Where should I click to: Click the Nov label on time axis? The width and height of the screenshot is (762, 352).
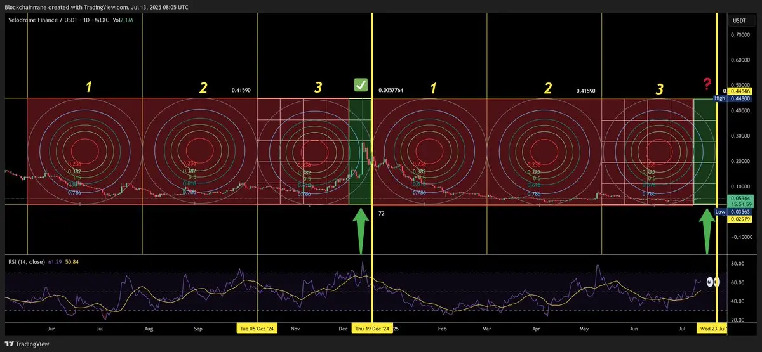pyautogui.click(x=297, y=329)
